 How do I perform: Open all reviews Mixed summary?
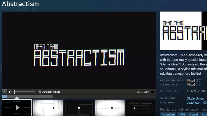(x=191, y=85)
